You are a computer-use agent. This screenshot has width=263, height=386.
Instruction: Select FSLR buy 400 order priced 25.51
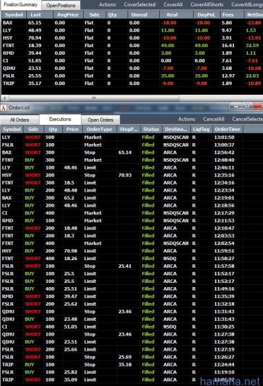pyautogui.click(x=131, y=288)
